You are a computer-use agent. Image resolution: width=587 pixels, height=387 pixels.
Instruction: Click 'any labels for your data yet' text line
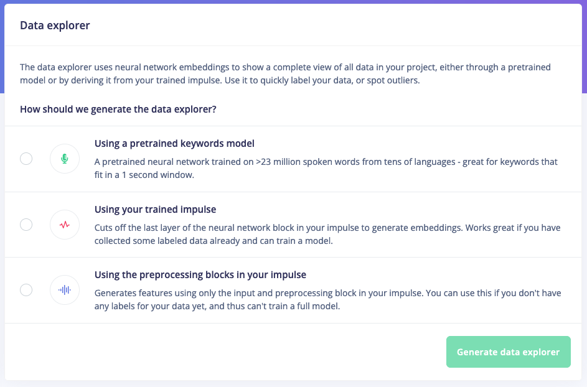[217, 306]
